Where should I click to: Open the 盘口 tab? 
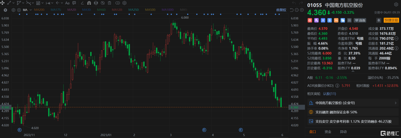(312, 132)
